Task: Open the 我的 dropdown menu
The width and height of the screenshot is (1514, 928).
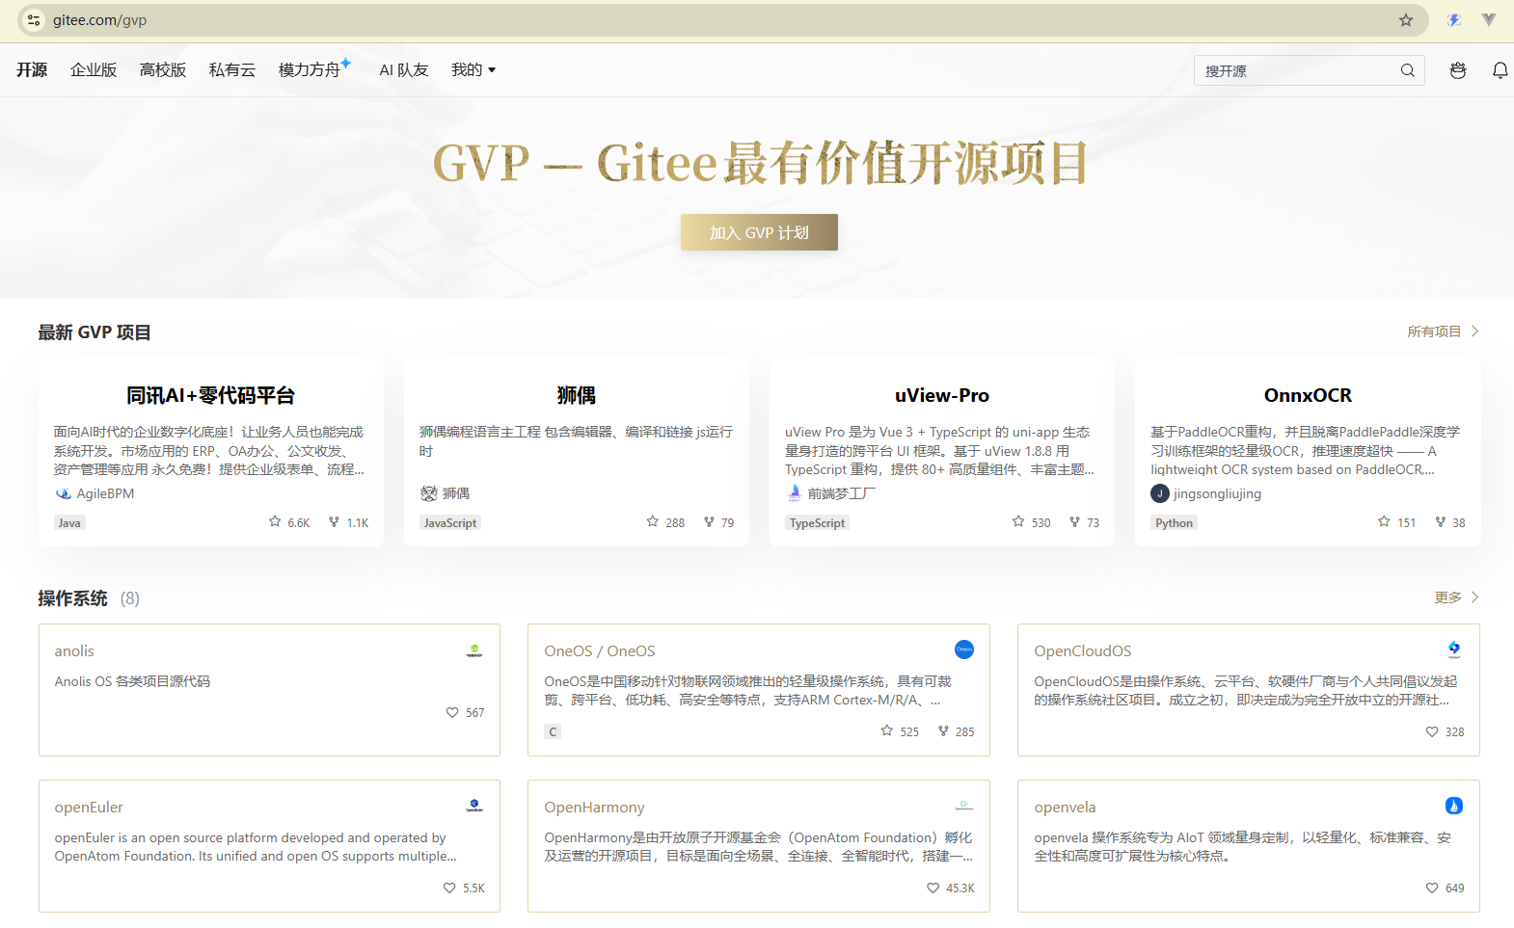Action: coord(473,70)
